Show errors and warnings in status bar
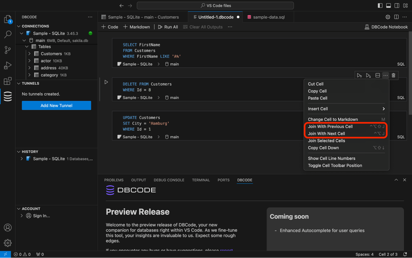This screenshot has width=412, height=258. tap(22, 255)
